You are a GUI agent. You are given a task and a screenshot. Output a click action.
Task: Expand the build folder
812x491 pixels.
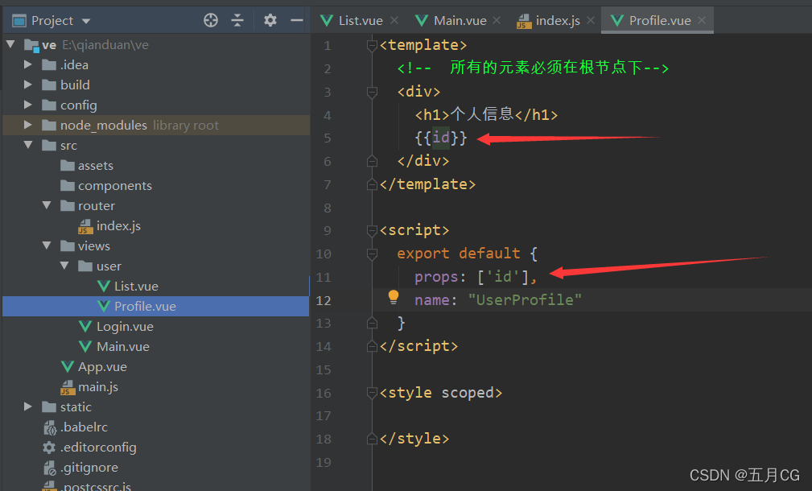point(28,85)
